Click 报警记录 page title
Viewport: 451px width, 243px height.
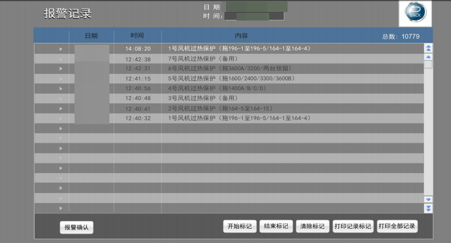pyautogui.click(x=67, y=13)
